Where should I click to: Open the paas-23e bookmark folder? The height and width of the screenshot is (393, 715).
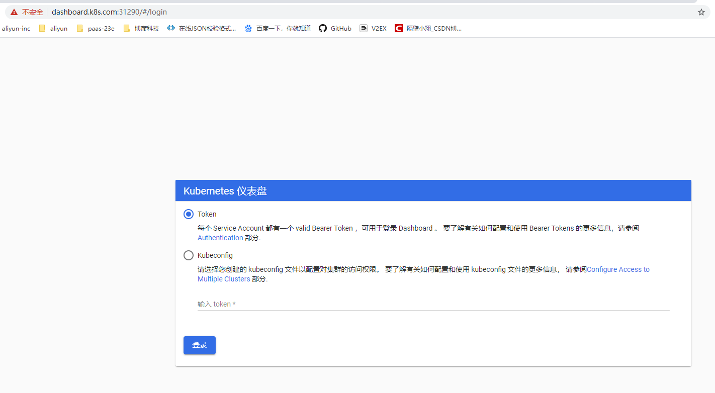coord(96,29)
